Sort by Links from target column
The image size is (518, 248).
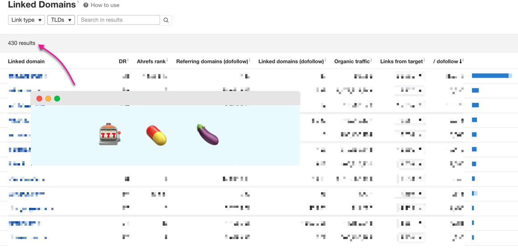(401, 62)
